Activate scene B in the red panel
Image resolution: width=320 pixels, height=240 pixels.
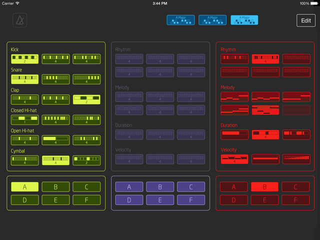[265, 187]
